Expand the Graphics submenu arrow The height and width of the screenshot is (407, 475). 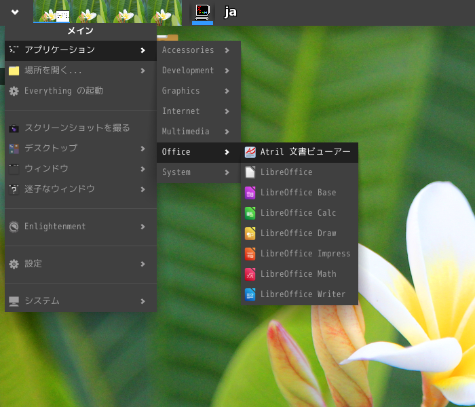[x=227, y=91]
